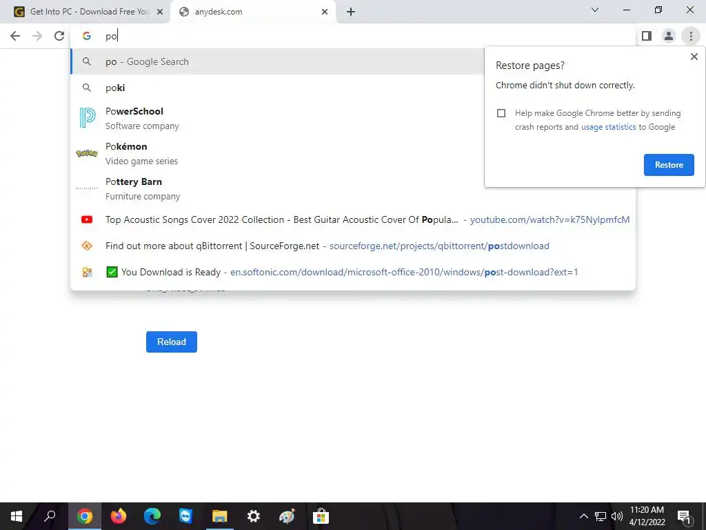This screenshot has height=530, width=706.
Task: Open the usage statistics link
Action: click(608, 127)
